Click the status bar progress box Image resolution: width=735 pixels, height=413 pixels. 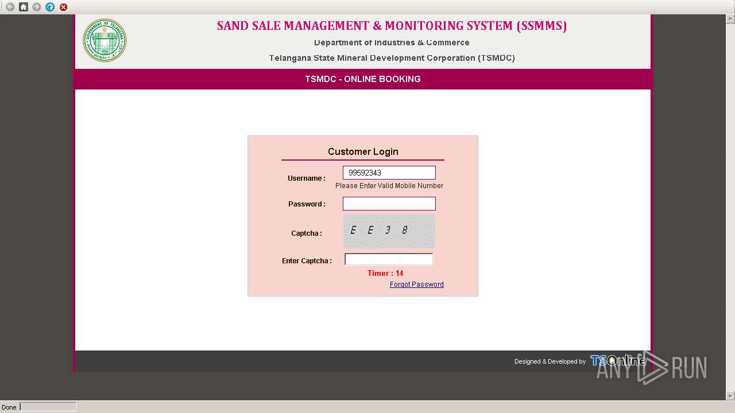point(48,407)
